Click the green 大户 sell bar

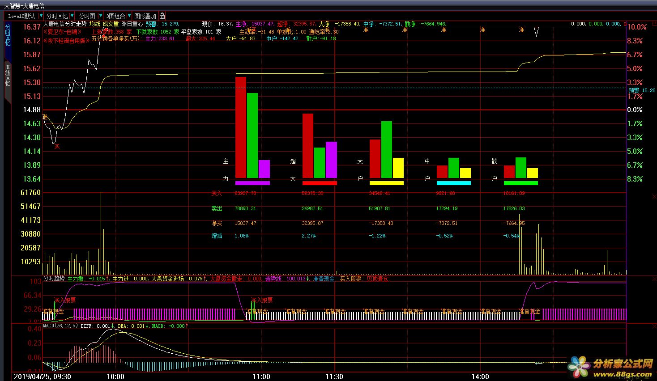point(387,150)
